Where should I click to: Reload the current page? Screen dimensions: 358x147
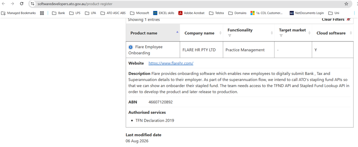tap(22, 4)
